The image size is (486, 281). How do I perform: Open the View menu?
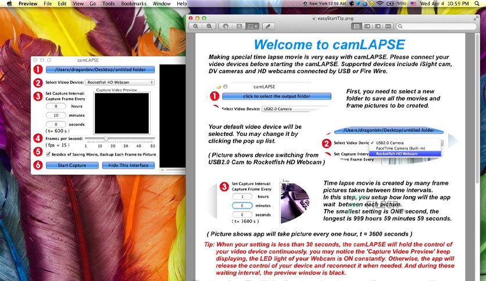[78, 3]
